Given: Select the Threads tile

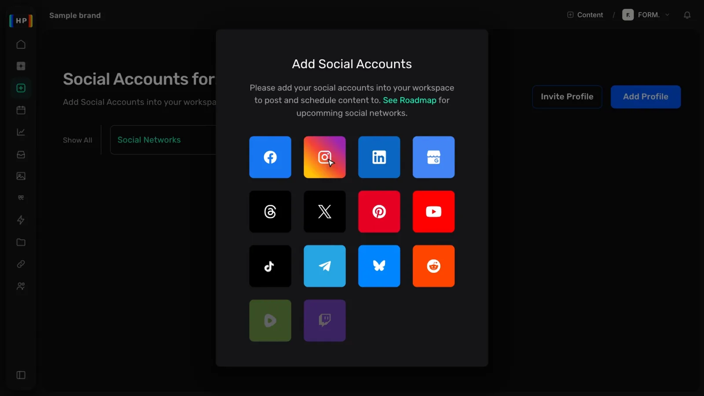Looking at the screenshot, I should (270, 212).
